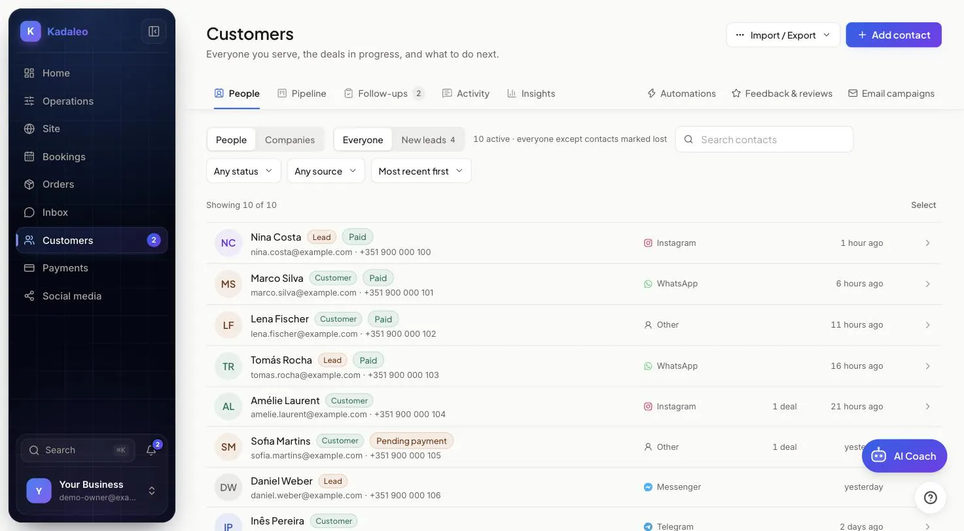Click Nina Costa's NC avatar
This screenshot has height=531, width=964.
(228, 243)
